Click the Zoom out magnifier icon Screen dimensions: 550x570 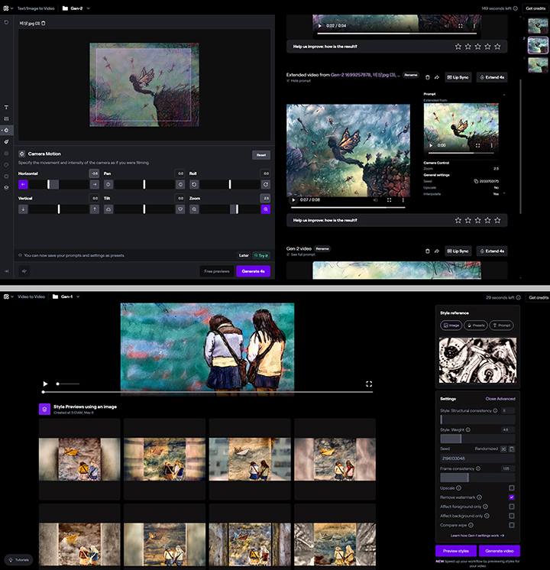coord(194,209)
